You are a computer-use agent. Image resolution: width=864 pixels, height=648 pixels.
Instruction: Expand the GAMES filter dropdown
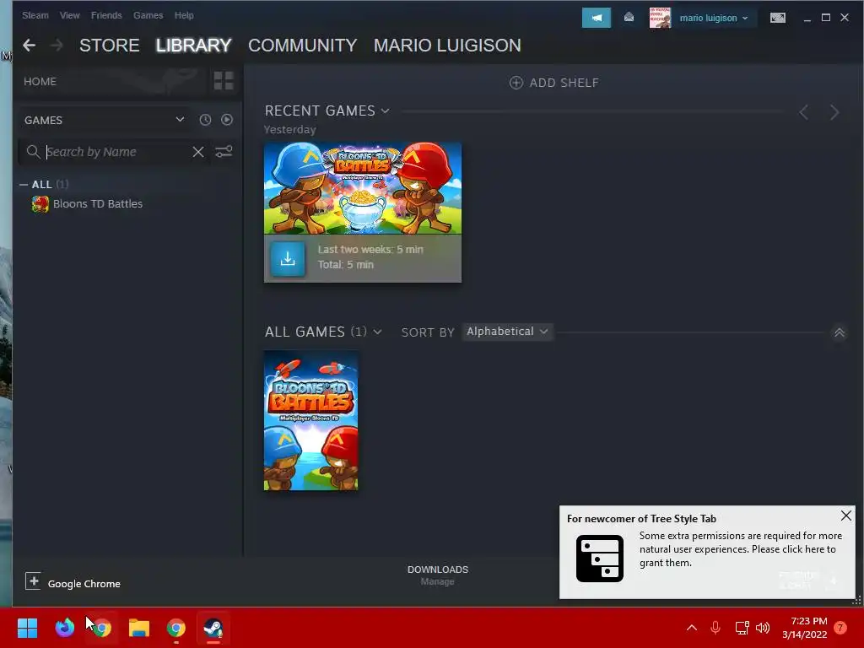[x=105, y=120]
